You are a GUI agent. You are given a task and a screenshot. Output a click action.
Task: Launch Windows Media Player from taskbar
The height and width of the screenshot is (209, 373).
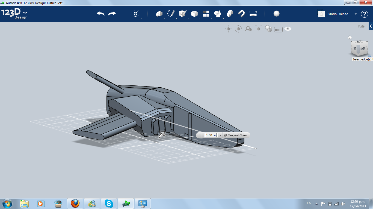click(x=40, y=204)
